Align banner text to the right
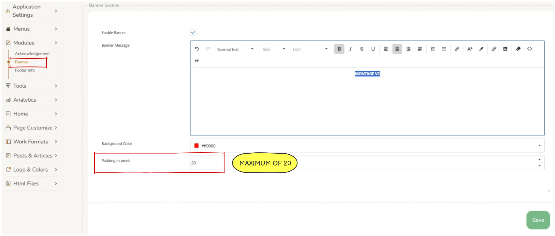Image resolution: width=555 pixels, height=236 pixels. tap(408, 49)
